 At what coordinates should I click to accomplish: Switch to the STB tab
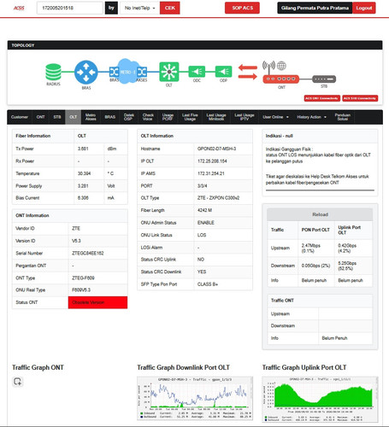point(57,117)
